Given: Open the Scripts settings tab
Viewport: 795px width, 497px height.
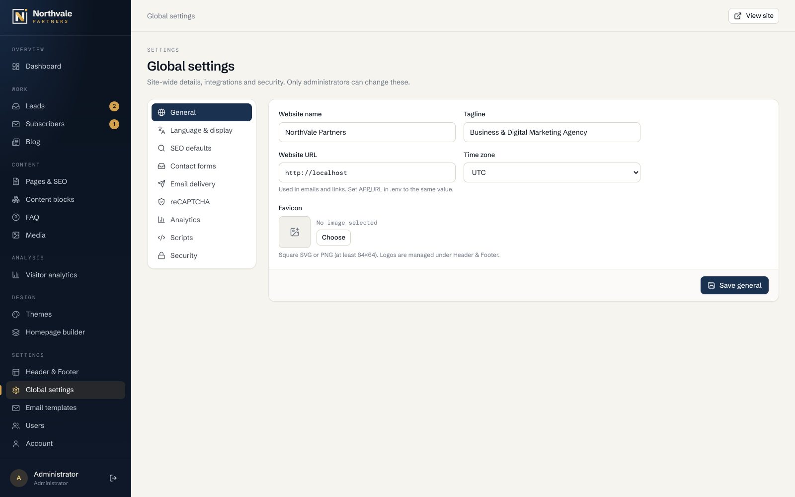Looking at the screenshot, I should click(202, 238).
